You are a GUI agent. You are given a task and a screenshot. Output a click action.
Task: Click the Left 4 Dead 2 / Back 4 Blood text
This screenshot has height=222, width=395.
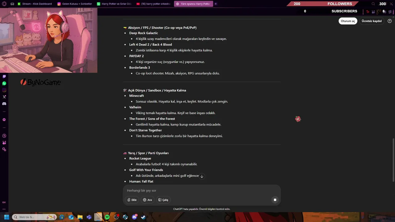click(151, 44)
